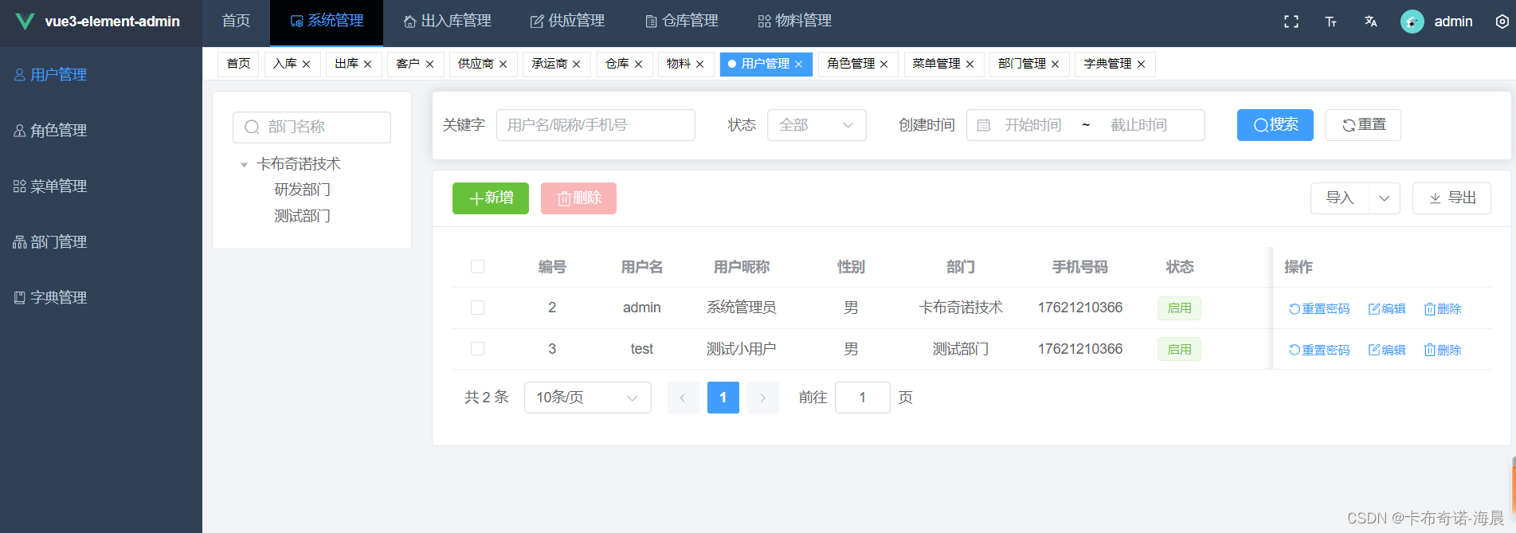Select page number 1
This screenshot has width=1516, height=533.
[x=723, y=398]
